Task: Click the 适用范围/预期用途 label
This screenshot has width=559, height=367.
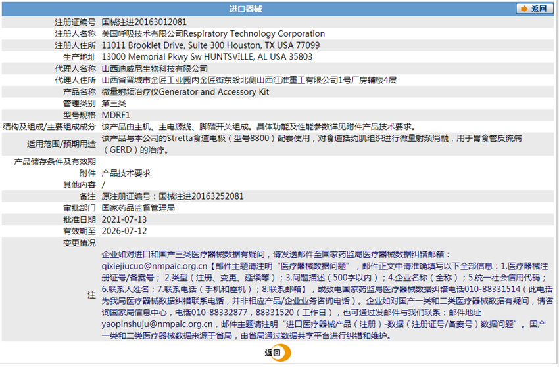Action: pyautogui.click(x=61, y=144)
